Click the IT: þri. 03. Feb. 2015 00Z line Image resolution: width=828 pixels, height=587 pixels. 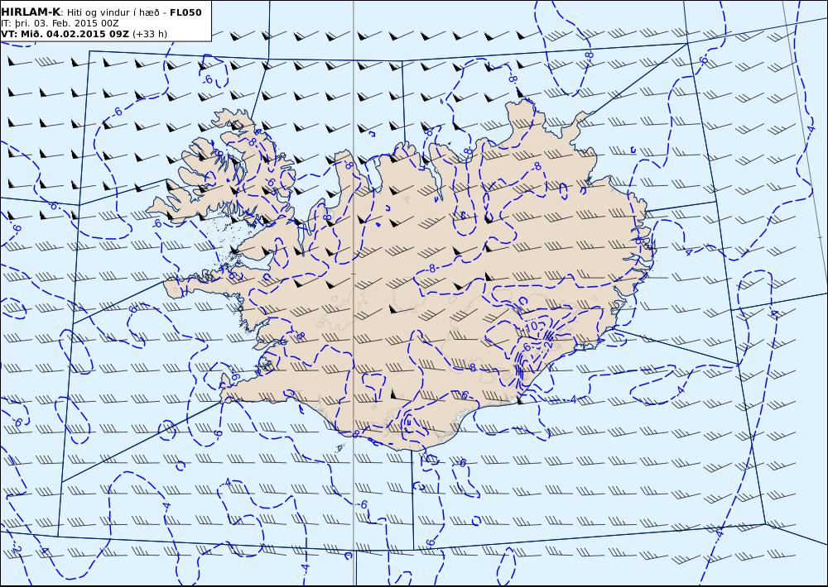click(60, 23)
